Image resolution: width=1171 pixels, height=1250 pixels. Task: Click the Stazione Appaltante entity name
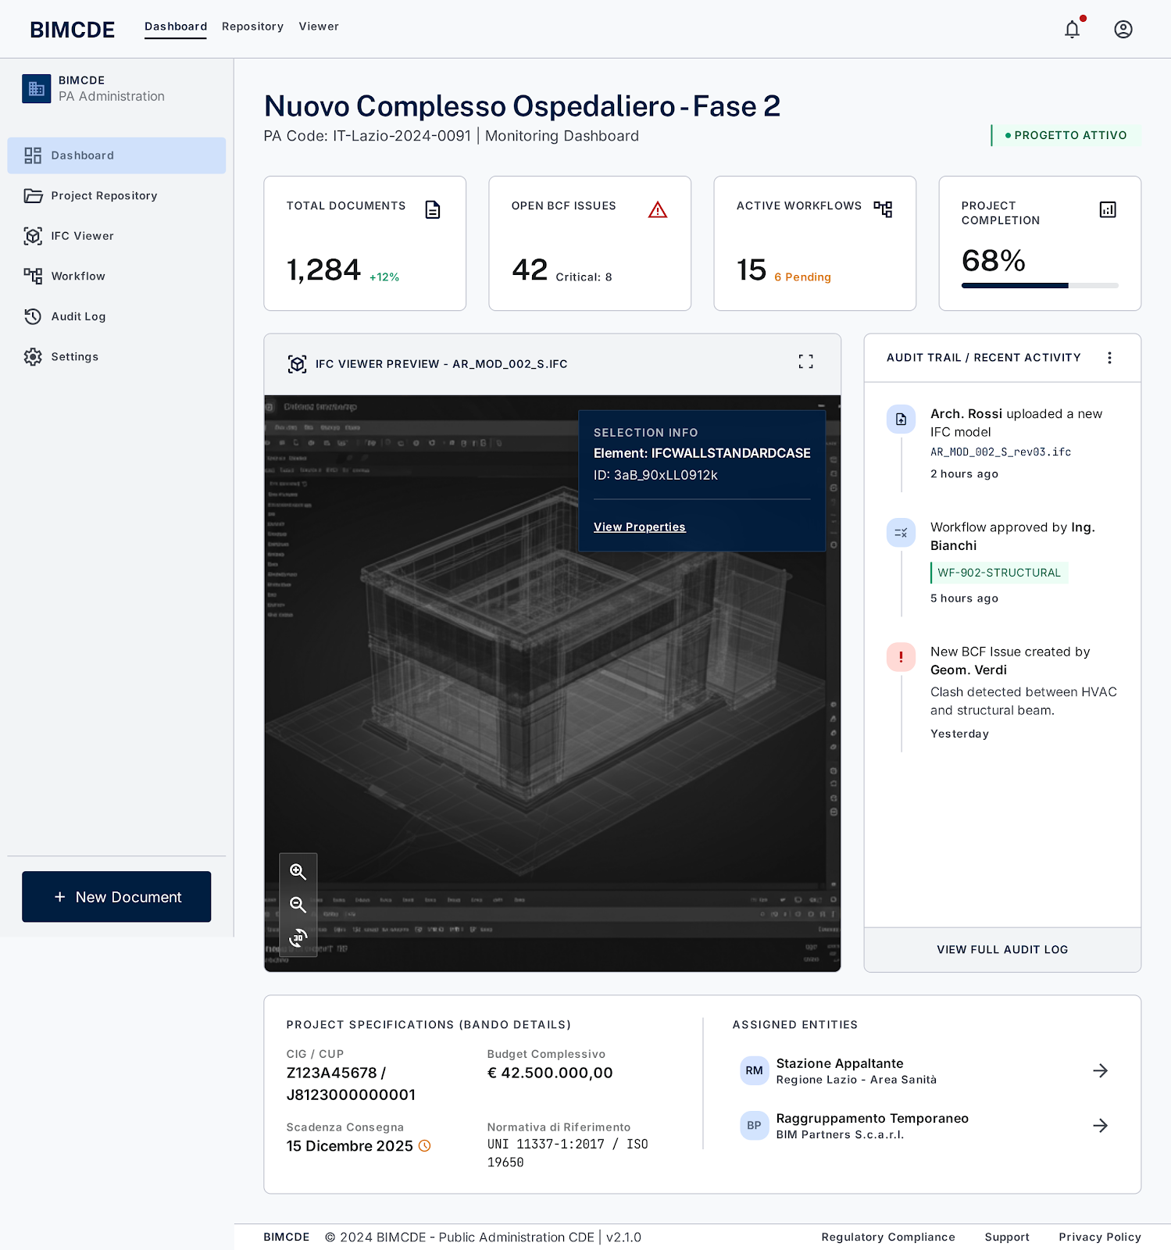point(840,1063)
